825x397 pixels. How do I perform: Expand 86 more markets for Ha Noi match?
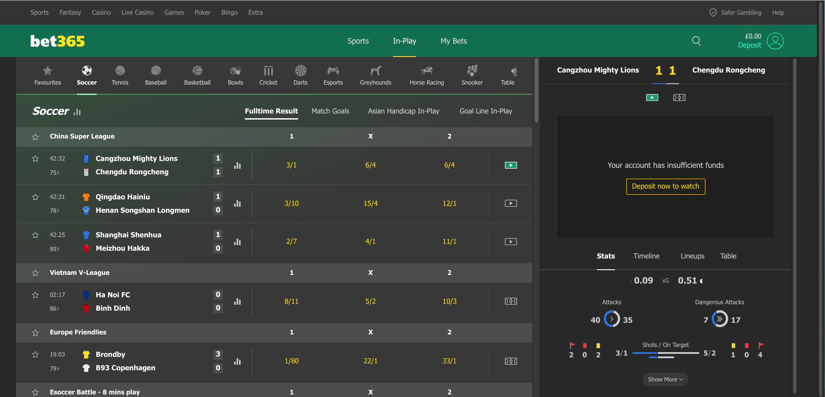[54, 309]
